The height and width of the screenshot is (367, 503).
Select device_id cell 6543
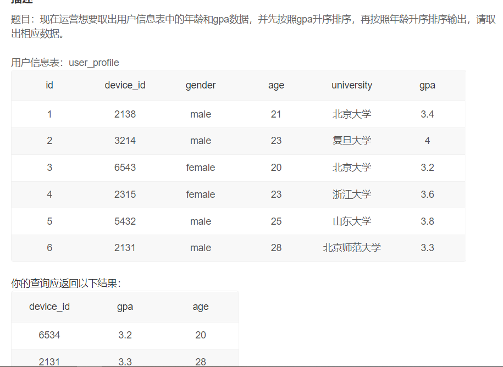[125, 168]
